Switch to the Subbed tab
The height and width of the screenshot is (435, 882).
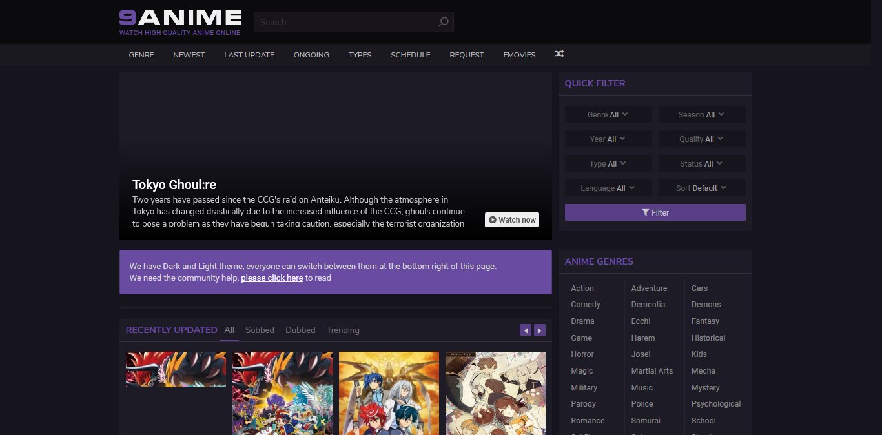260,330
